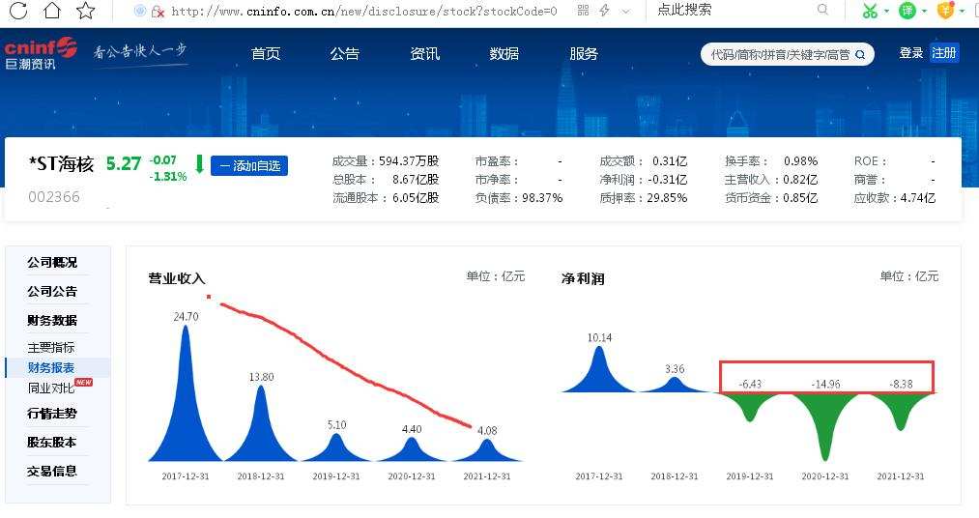This screenshot has width=979, height=518.
Task: Click the 营业收入 chart title
Action: pyautogui.click(x=177, y=279)
